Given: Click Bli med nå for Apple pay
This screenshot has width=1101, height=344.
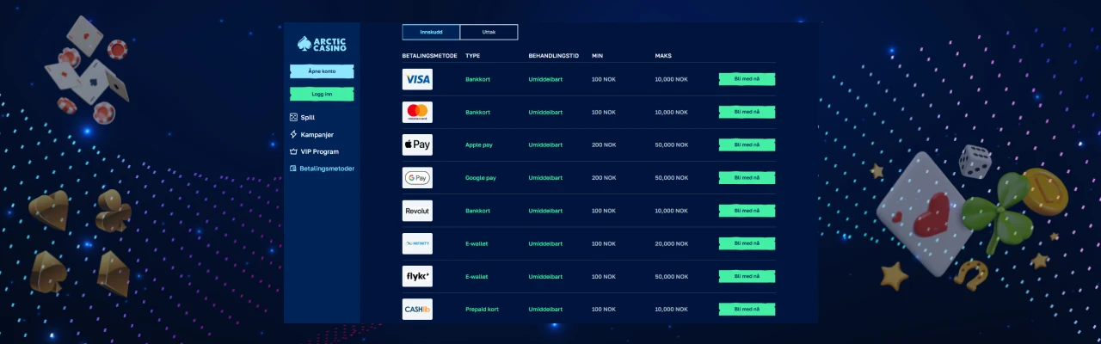Looking at the screenshot, I should (747, 144).
